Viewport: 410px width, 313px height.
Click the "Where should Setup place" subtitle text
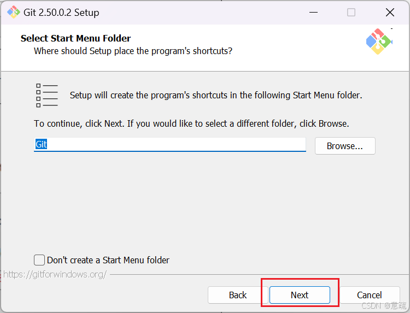click(x=133, y=51)
